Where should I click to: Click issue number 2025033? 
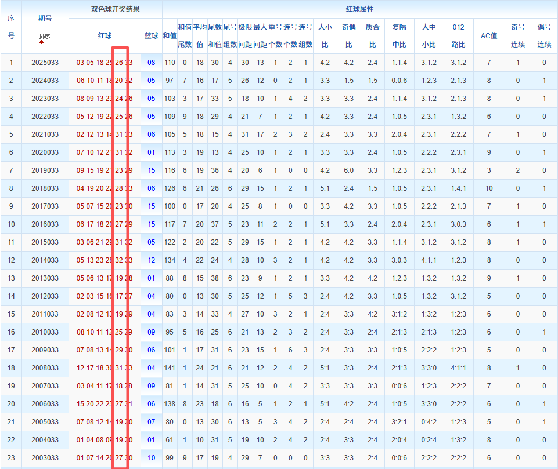click(45, 63)
